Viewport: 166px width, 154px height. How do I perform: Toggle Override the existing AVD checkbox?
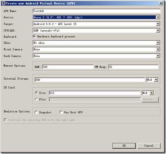coord(5,120)
